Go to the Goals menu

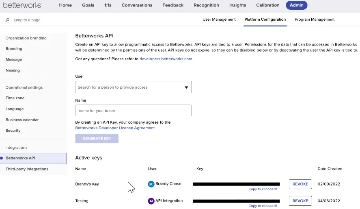[88, 5]
